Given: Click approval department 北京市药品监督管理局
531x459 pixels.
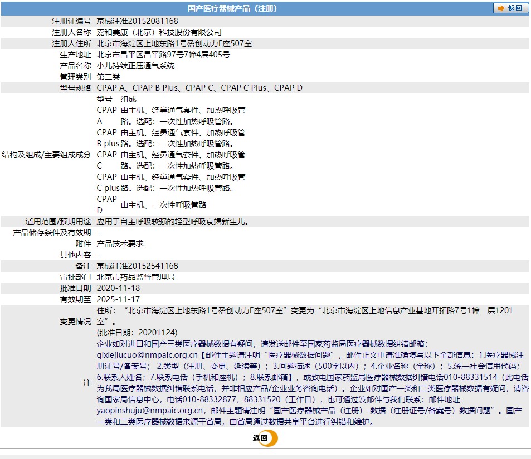Looking at the screenshot, I should tap(135, 277).
